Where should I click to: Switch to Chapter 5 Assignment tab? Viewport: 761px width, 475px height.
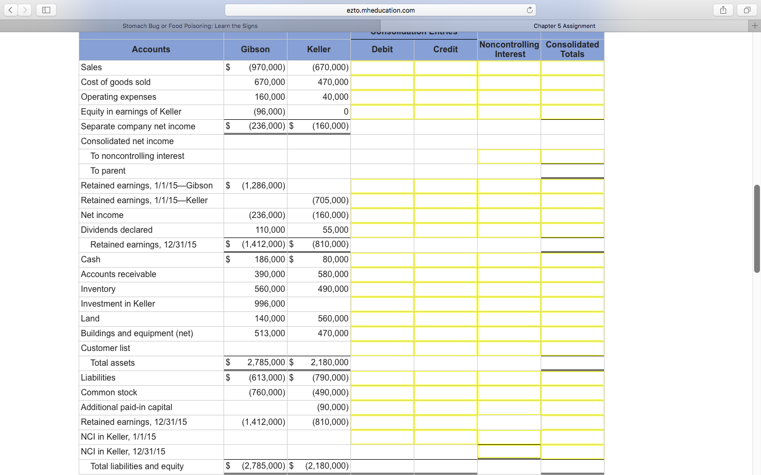564,26
